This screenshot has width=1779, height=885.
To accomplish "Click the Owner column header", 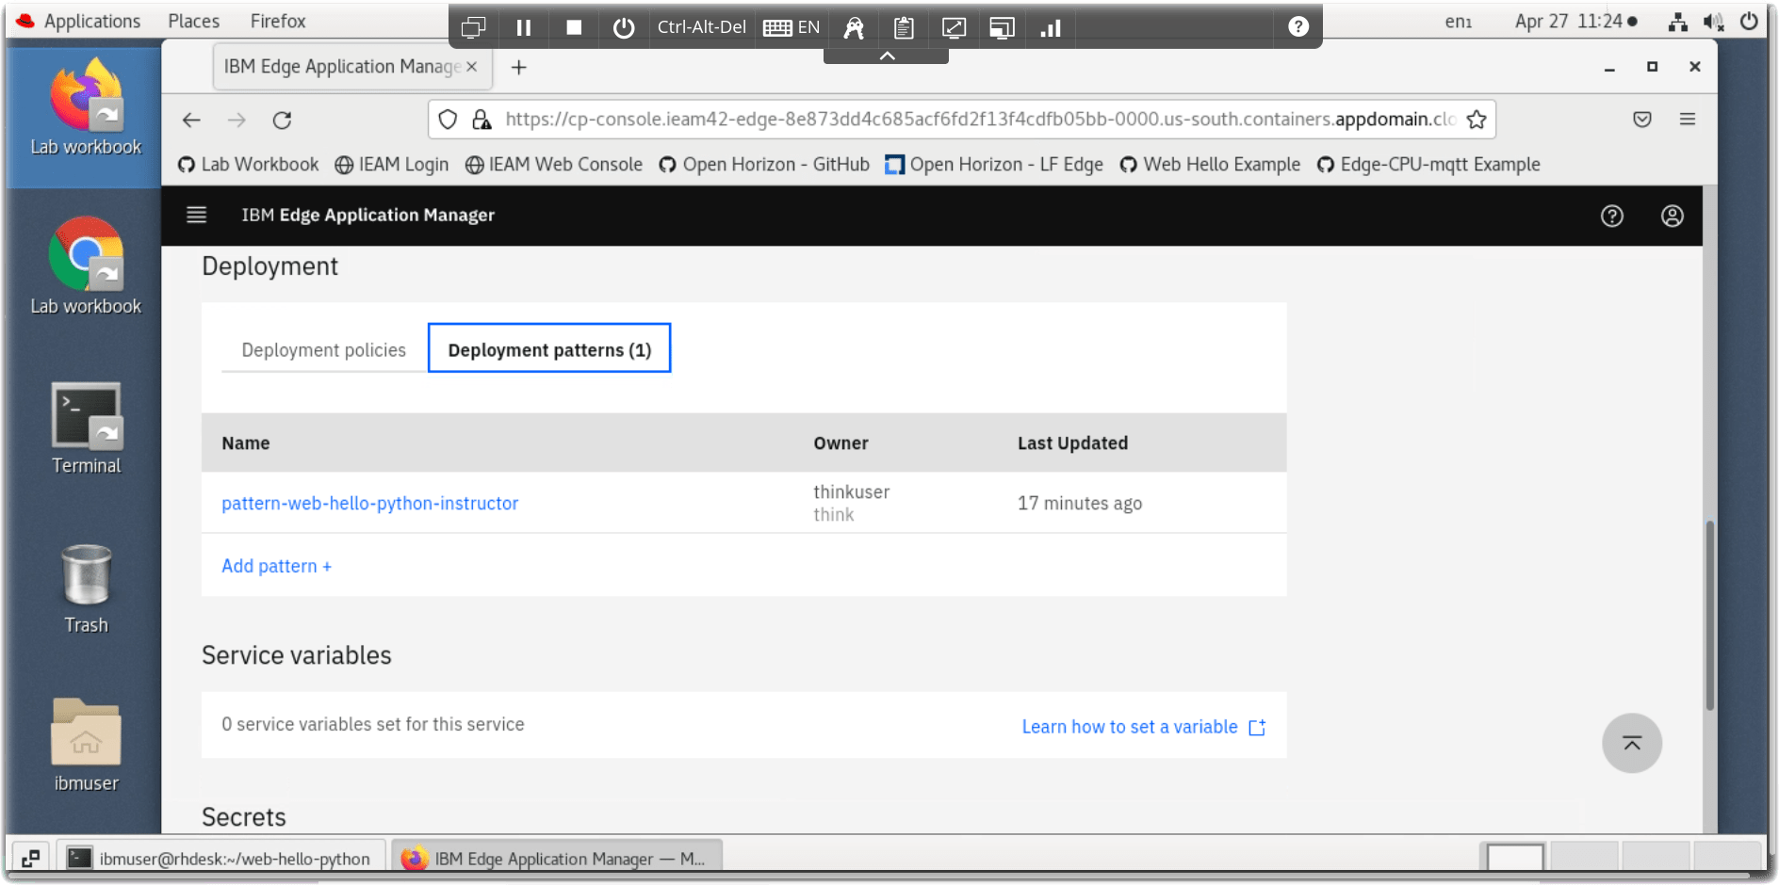I will (x=841, y=443).
